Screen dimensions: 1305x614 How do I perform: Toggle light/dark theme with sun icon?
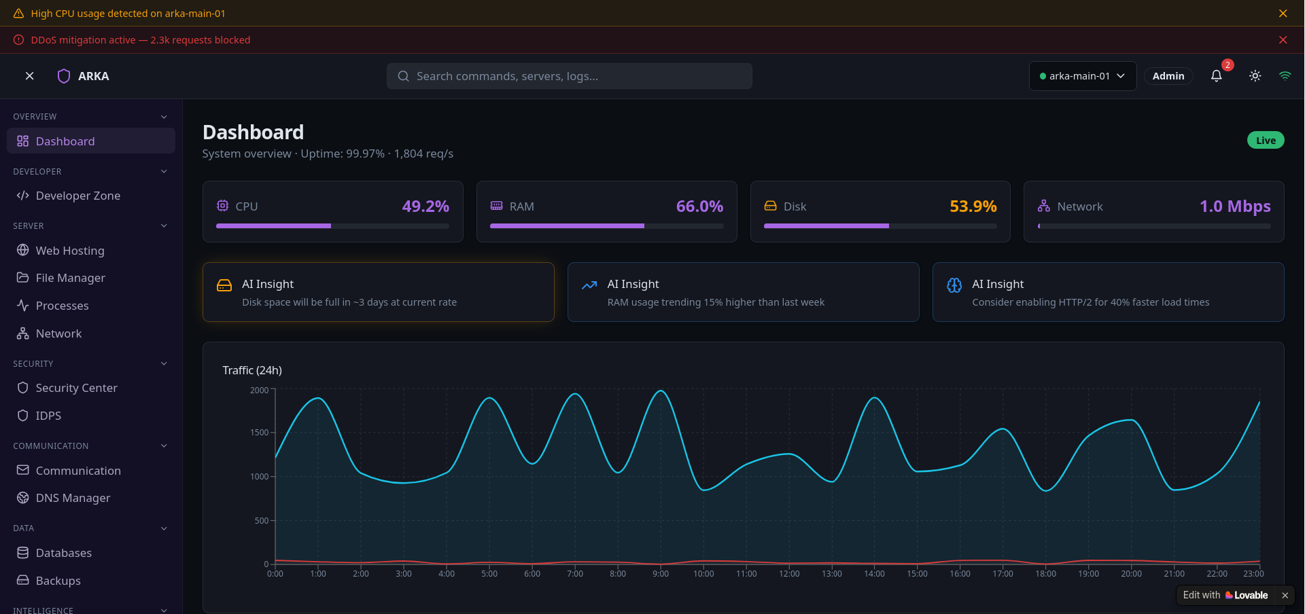click(1255, 76)
